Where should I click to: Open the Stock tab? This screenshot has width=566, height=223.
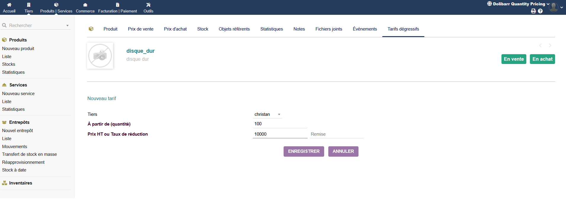coord(203,29)
